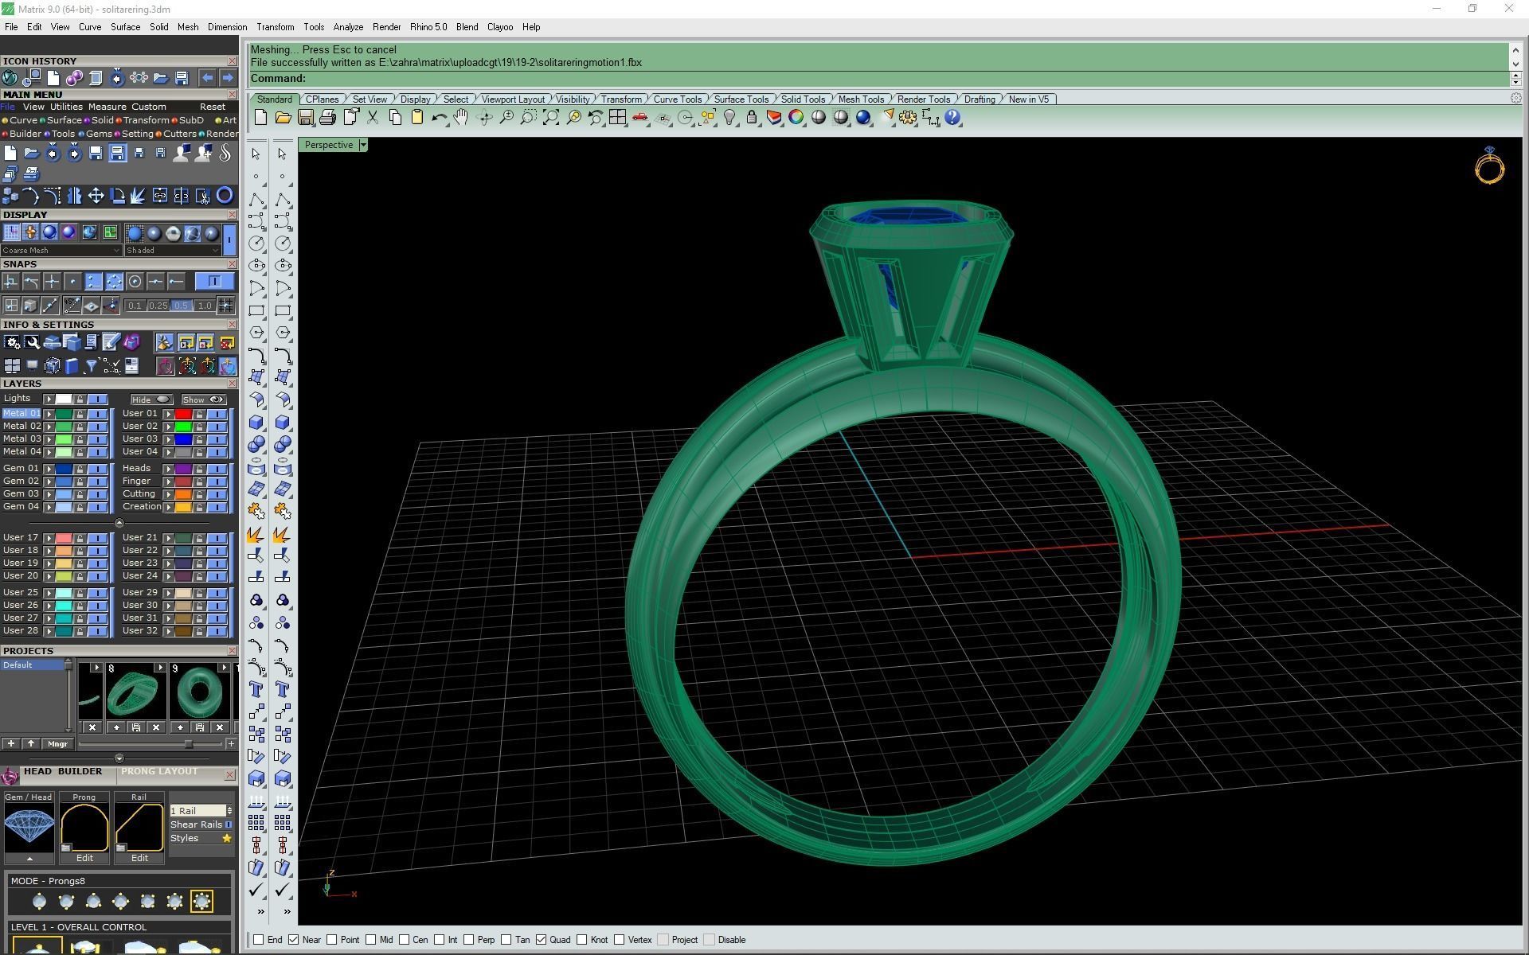Viewport: 1529px width, 955px height.
Task: Click the Circle snap icon in Snaps panel
Action: [135, 282]
